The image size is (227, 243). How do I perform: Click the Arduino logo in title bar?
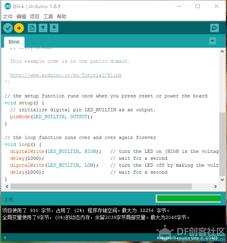(x=8, y=7)
